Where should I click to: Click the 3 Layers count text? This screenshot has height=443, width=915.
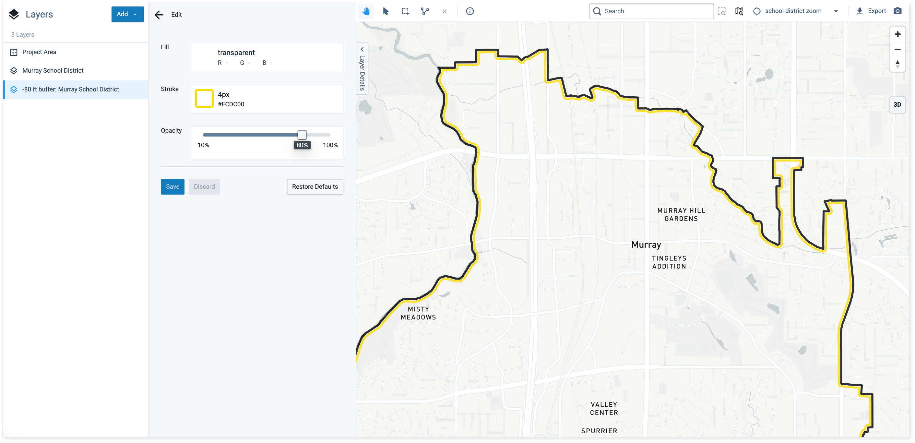point(23,34)
